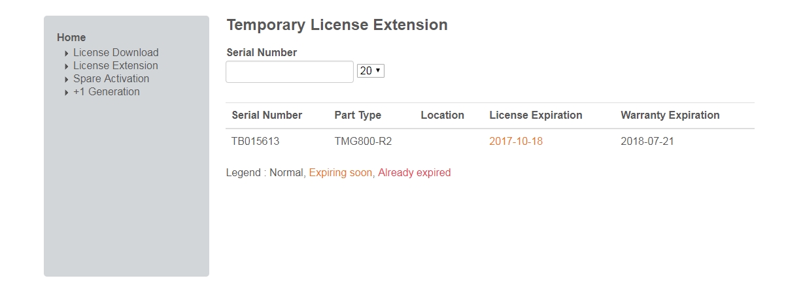
Task: Open the rows-per-page dropdown showing 20
Action: 371,71
